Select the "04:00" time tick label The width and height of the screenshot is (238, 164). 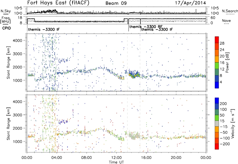click(57, 158)
